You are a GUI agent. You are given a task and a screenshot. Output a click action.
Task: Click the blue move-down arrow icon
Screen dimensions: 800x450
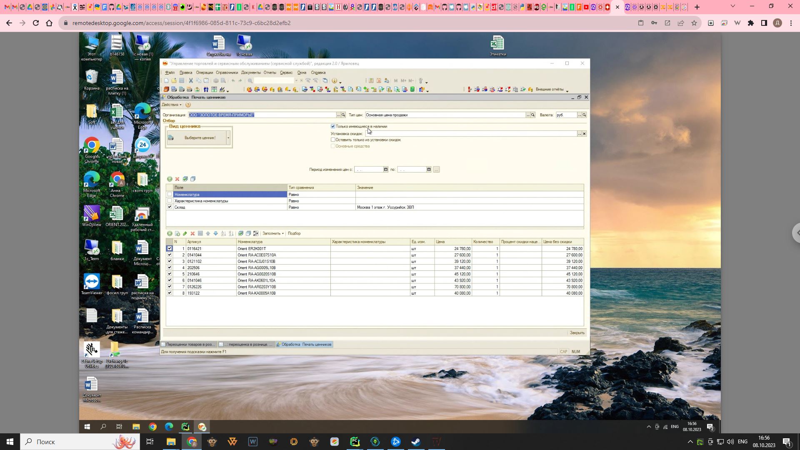(x=215, y=234)
